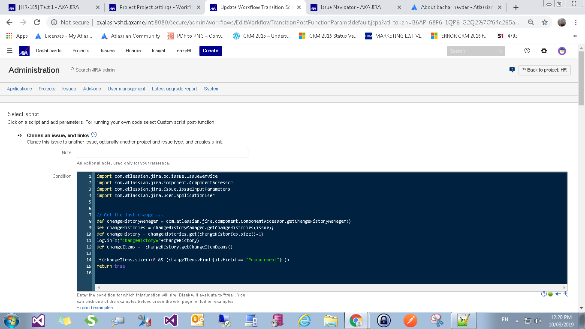Click the Search JIRA admin magnifier icon
Screen dimensions: 585x329
[73, 69]
